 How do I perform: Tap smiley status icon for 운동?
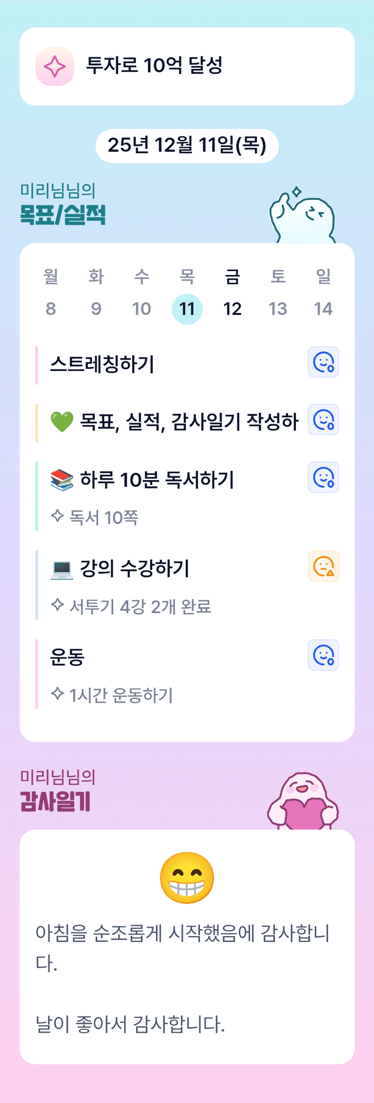pyautogui.click(x=323, y=655)
